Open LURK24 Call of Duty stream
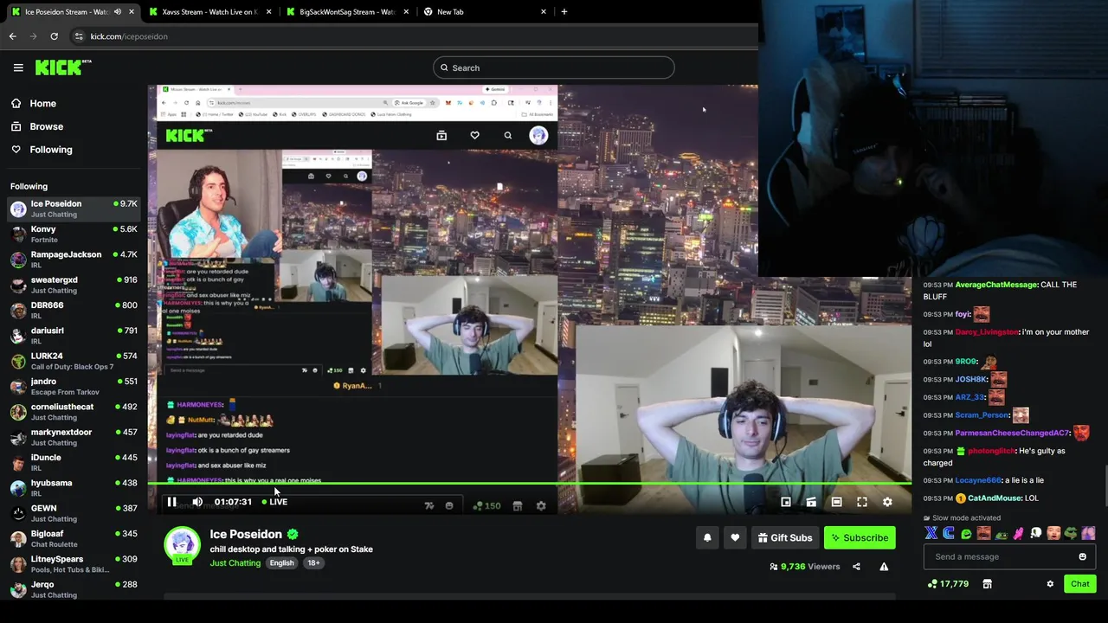Screen dimensions: 1108x623 point(74,361)
